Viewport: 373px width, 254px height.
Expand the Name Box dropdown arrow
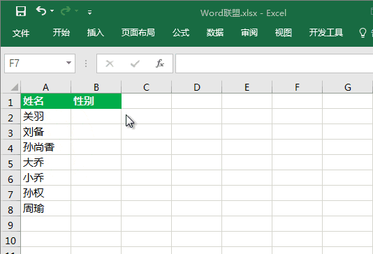click(68, 63)
